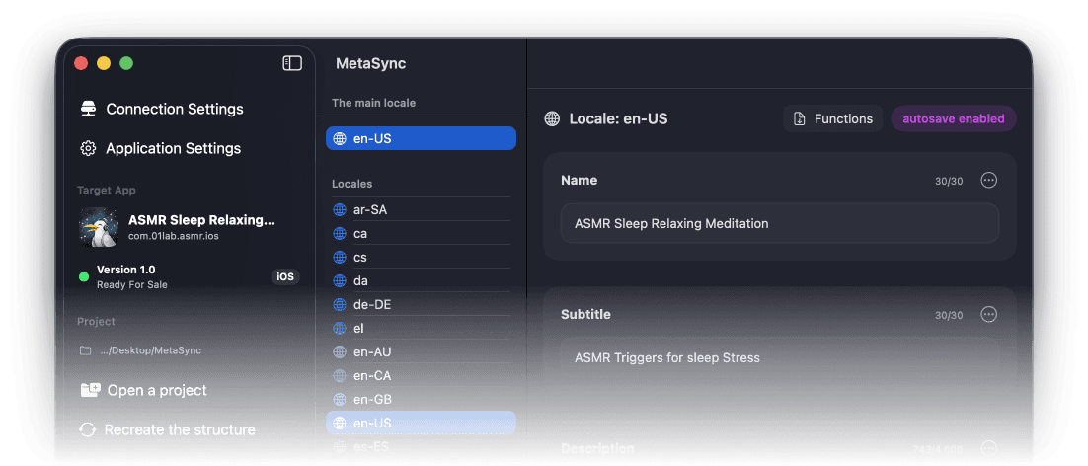Click the globe icon next to de-DE
The height and width of the screenshot is (466, 1088).
[x=340, y=304]
